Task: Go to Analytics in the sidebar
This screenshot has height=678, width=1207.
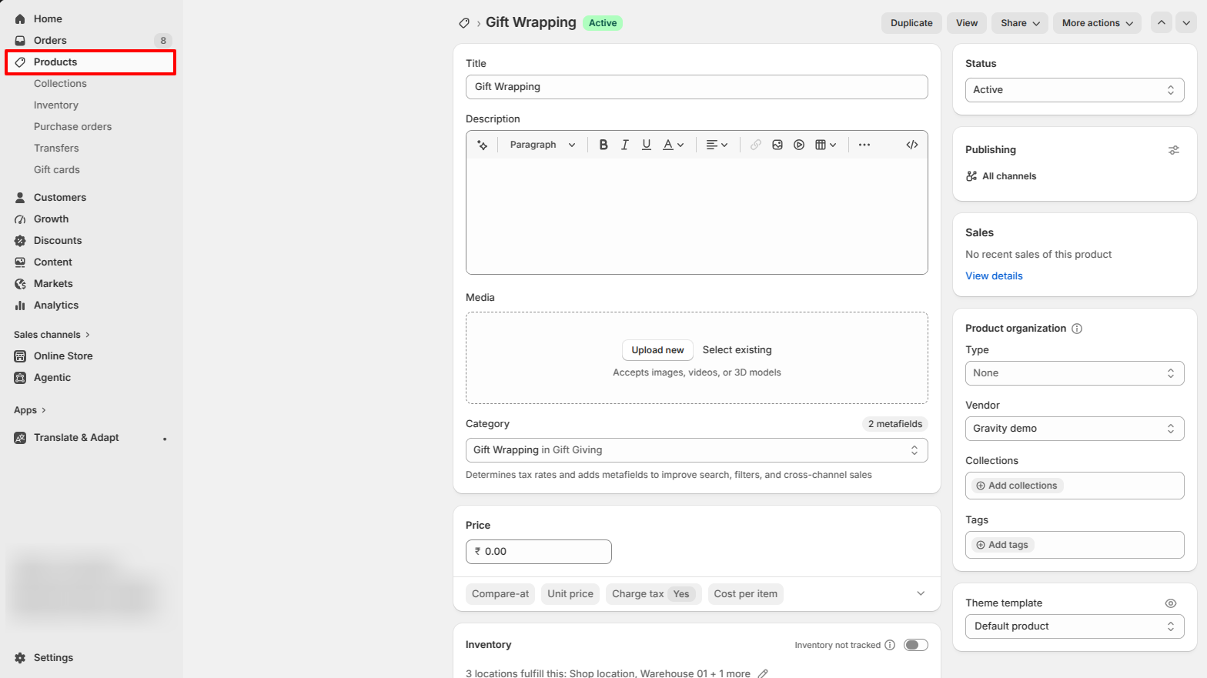Action: (x=56, y=305)
